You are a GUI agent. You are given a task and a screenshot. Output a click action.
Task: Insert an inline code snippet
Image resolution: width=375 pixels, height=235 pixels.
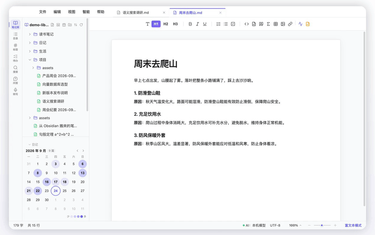(247, 24)
